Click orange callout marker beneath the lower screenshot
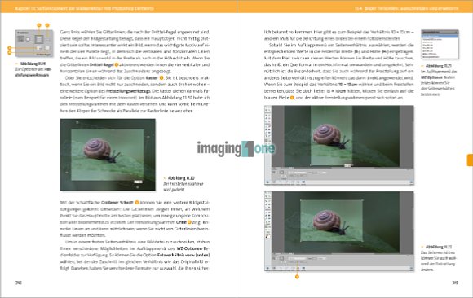Viewport: 473px width, 298px height. [297, 277]
